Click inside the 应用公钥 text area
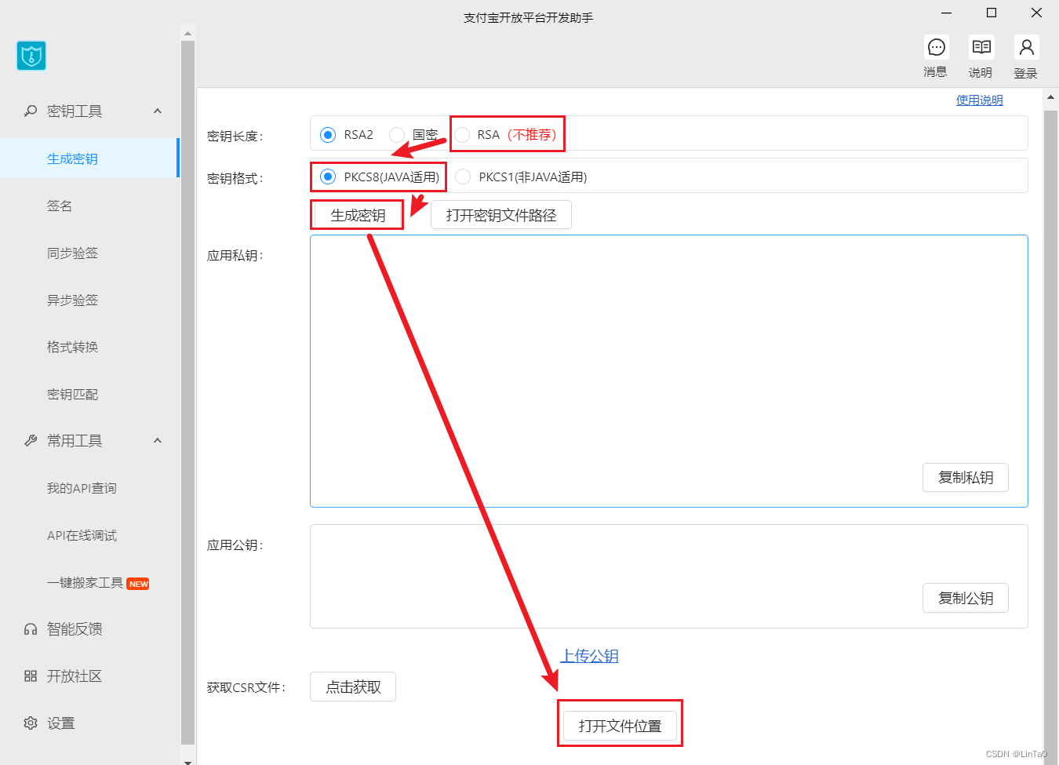 point(669,576)
